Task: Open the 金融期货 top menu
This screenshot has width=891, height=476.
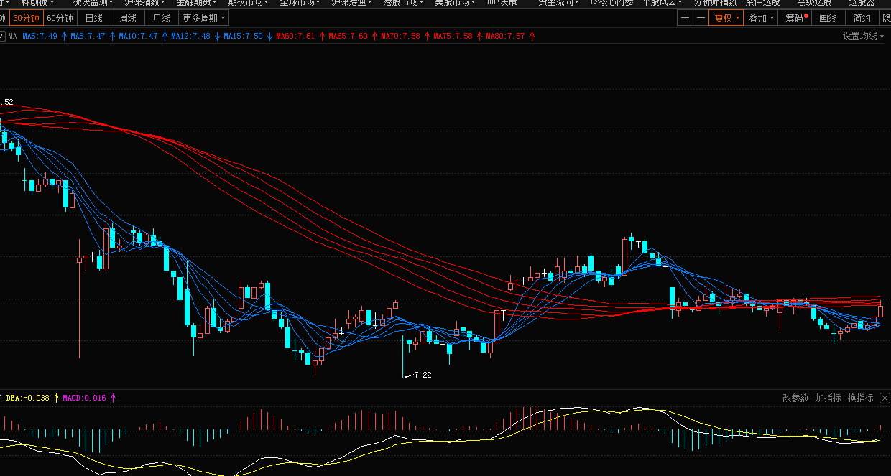Action: [197, 3]
